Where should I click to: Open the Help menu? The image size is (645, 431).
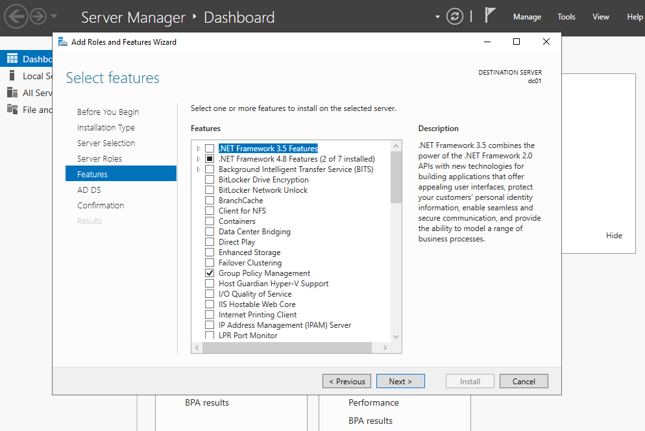tap(635, 17)
